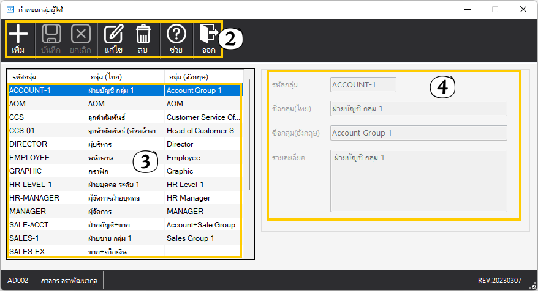Click the Edit (แก้ไข) pencil icon
This screenshot has height=291, width=538.
113,34
